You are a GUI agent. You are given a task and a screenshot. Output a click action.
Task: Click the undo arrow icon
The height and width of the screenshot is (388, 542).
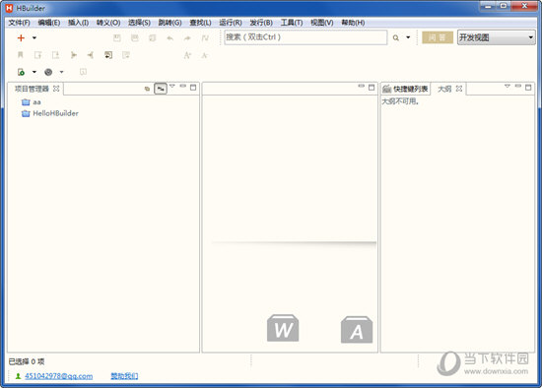(169, 38)
